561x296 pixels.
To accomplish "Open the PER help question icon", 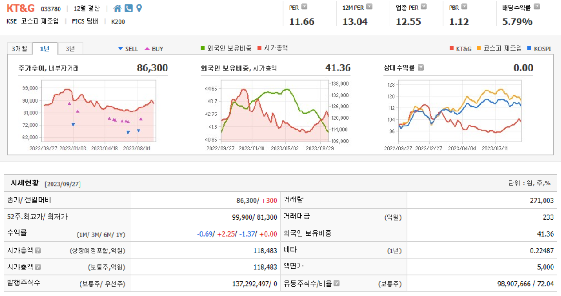I will point(304,7).
